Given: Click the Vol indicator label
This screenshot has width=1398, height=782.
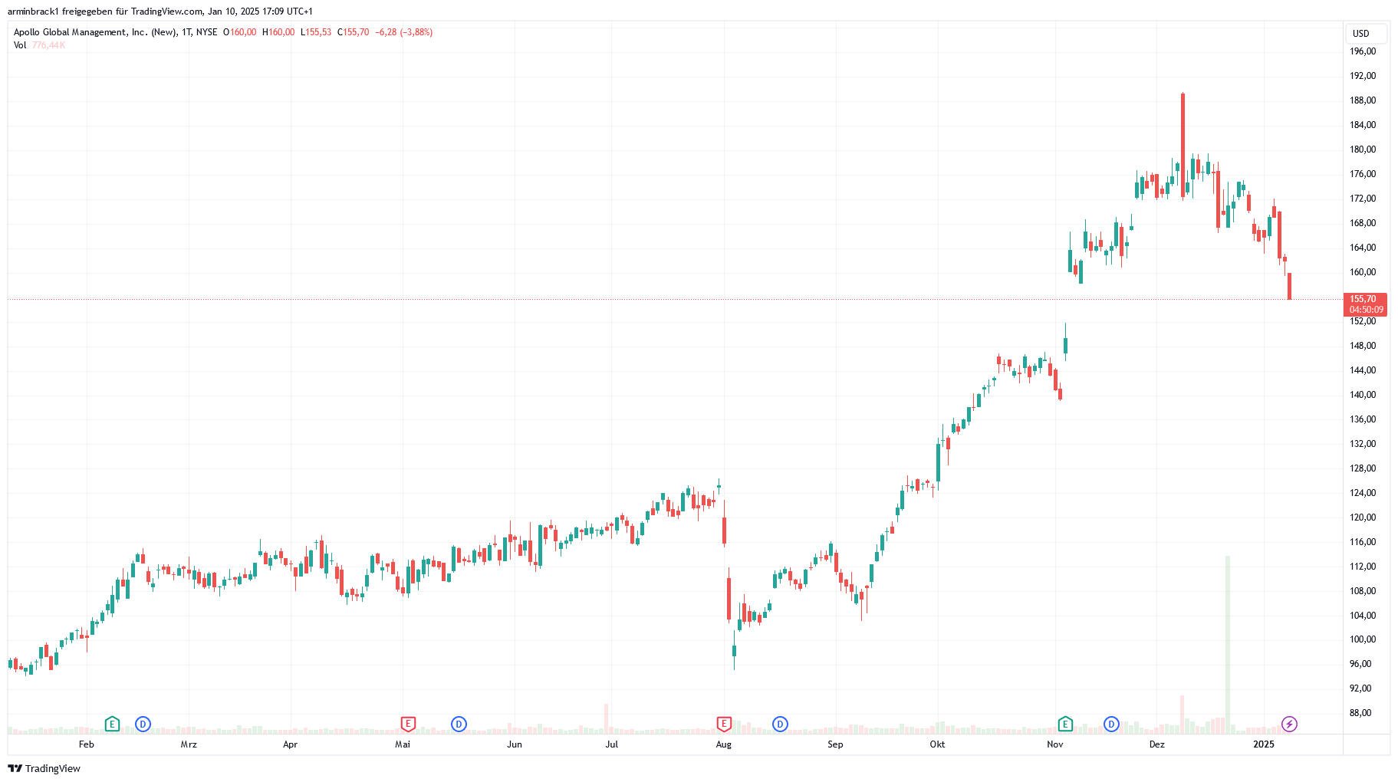Looking at the screenshot, I should [x=20, y=45].
